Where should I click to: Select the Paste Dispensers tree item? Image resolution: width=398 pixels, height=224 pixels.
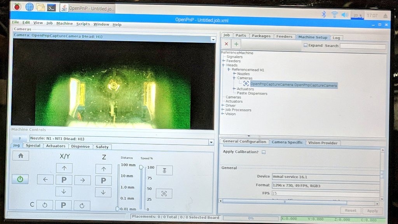(252, 93)
